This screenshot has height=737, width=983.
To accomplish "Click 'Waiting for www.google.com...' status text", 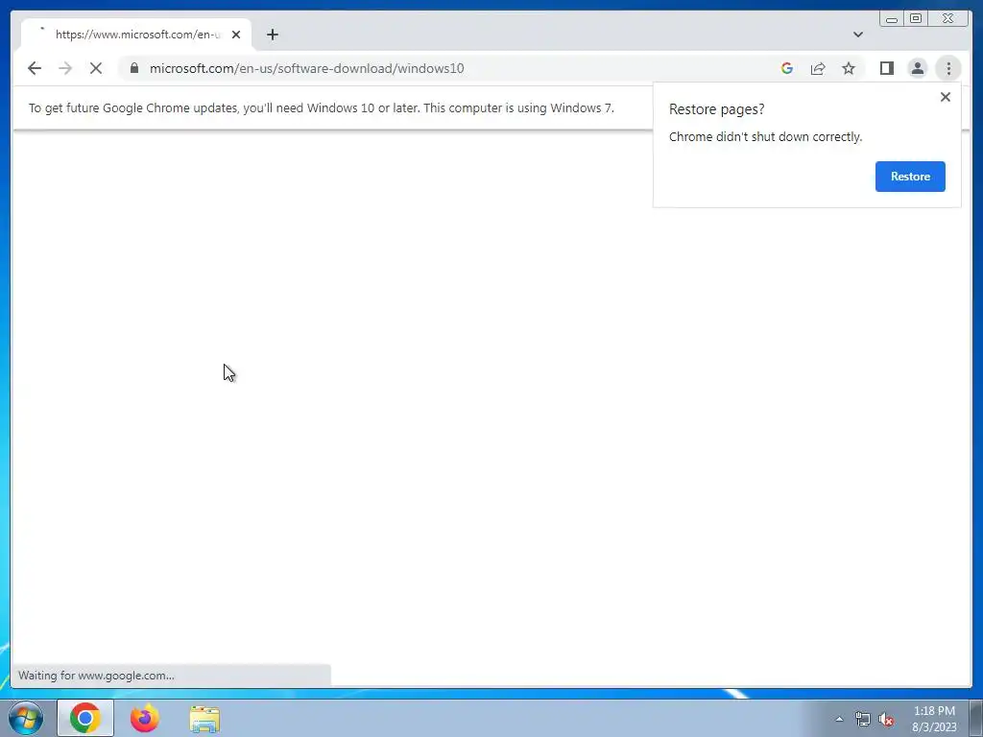I will click(x=96, y=675).
